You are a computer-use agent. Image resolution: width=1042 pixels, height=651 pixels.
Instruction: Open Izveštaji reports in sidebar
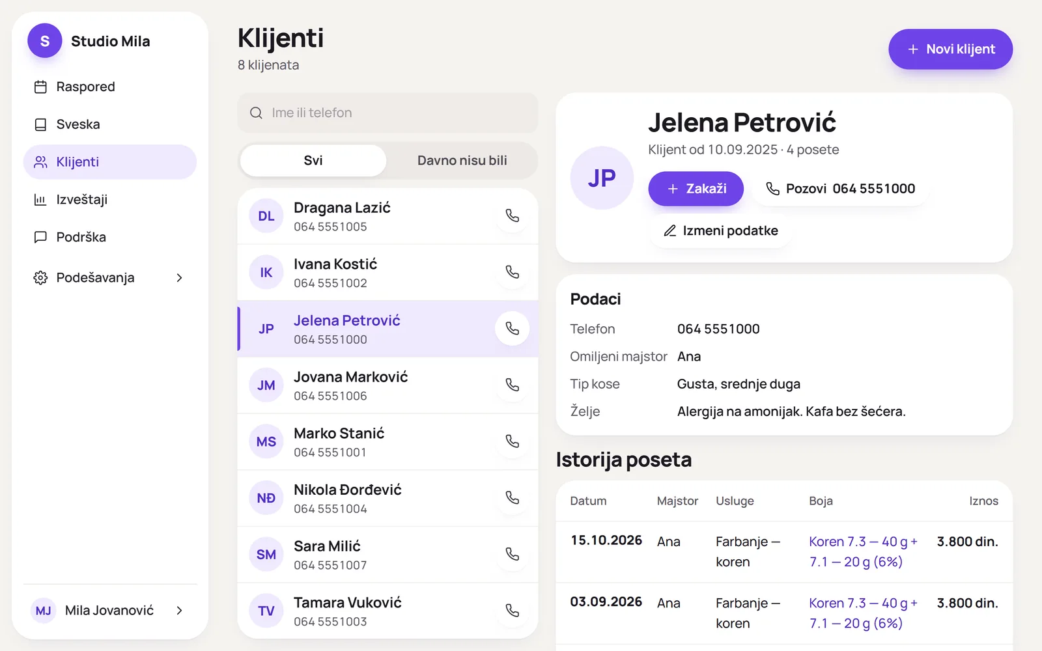(110, 200)
